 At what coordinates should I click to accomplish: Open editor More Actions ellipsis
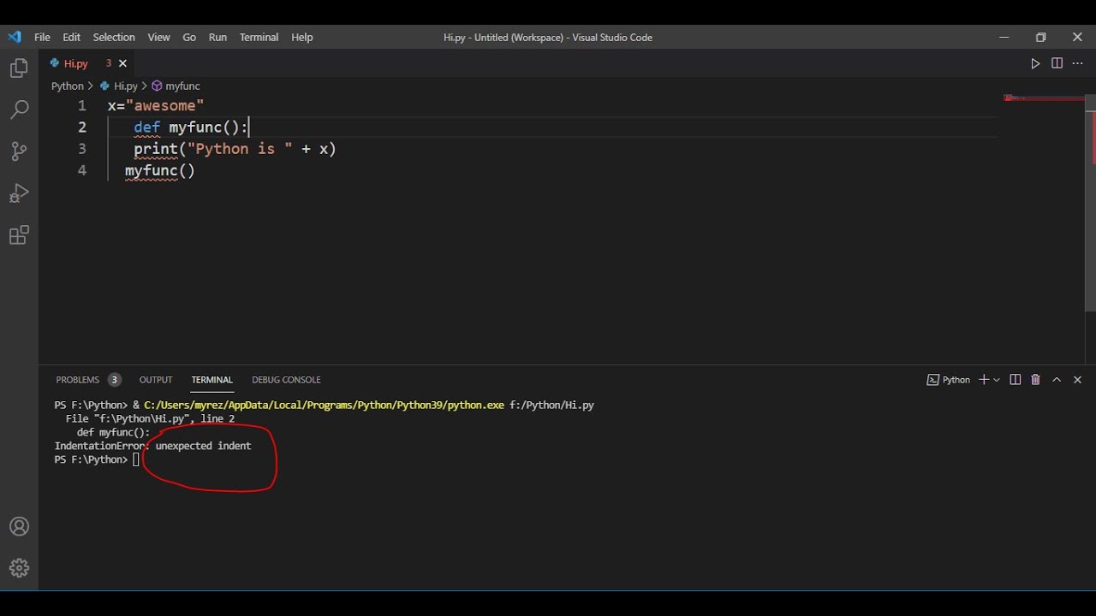click(1078, 63)
